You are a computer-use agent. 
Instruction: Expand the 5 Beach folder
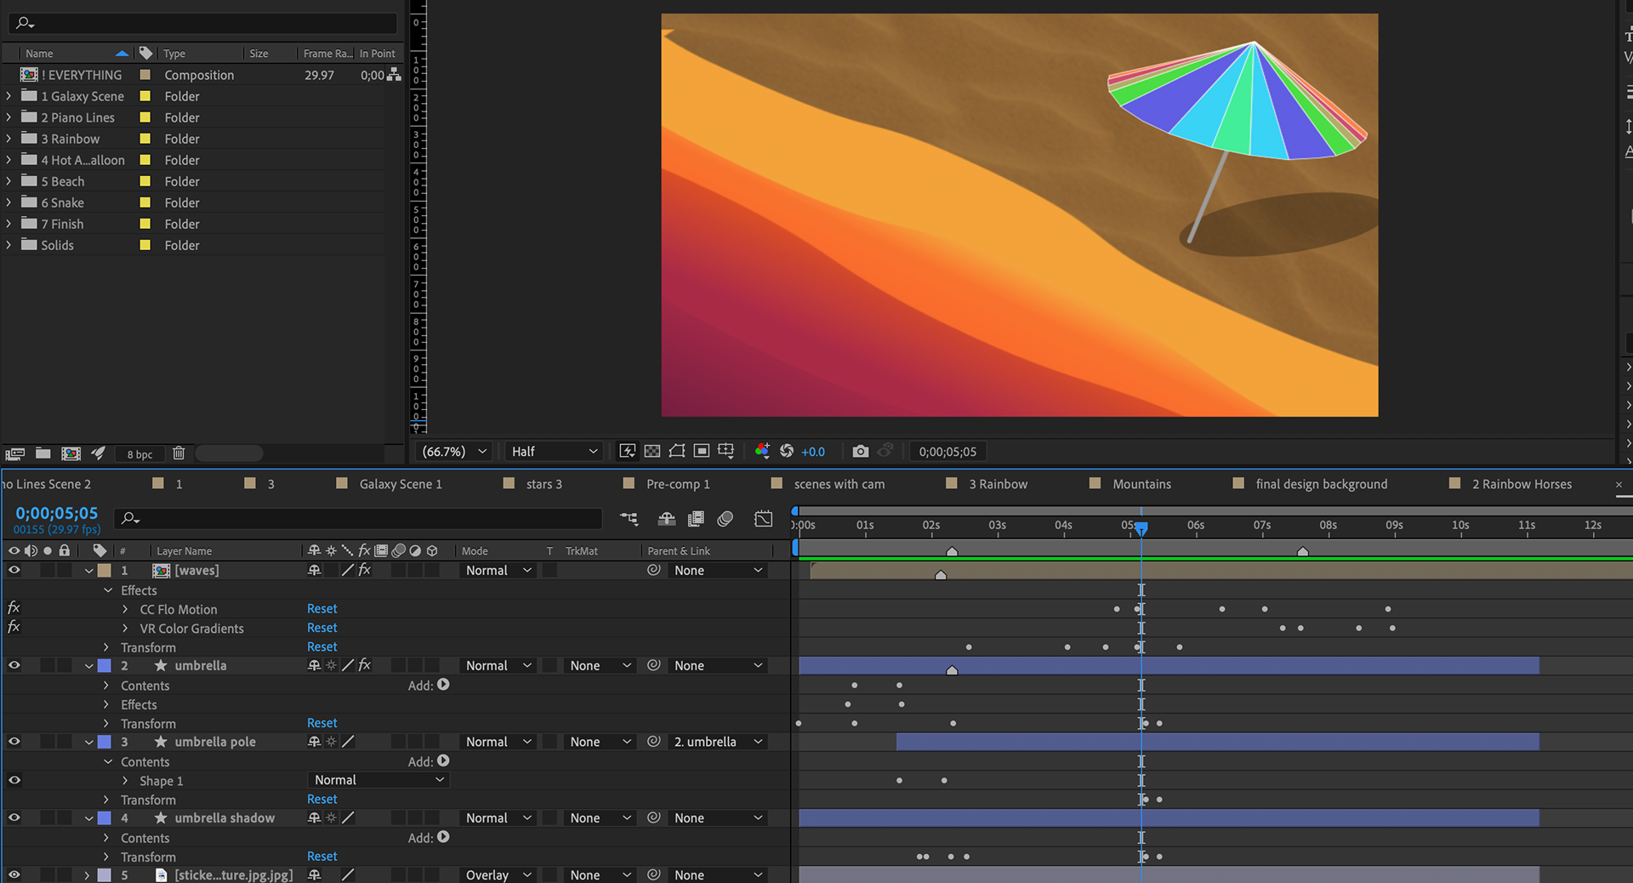point(9,181)
